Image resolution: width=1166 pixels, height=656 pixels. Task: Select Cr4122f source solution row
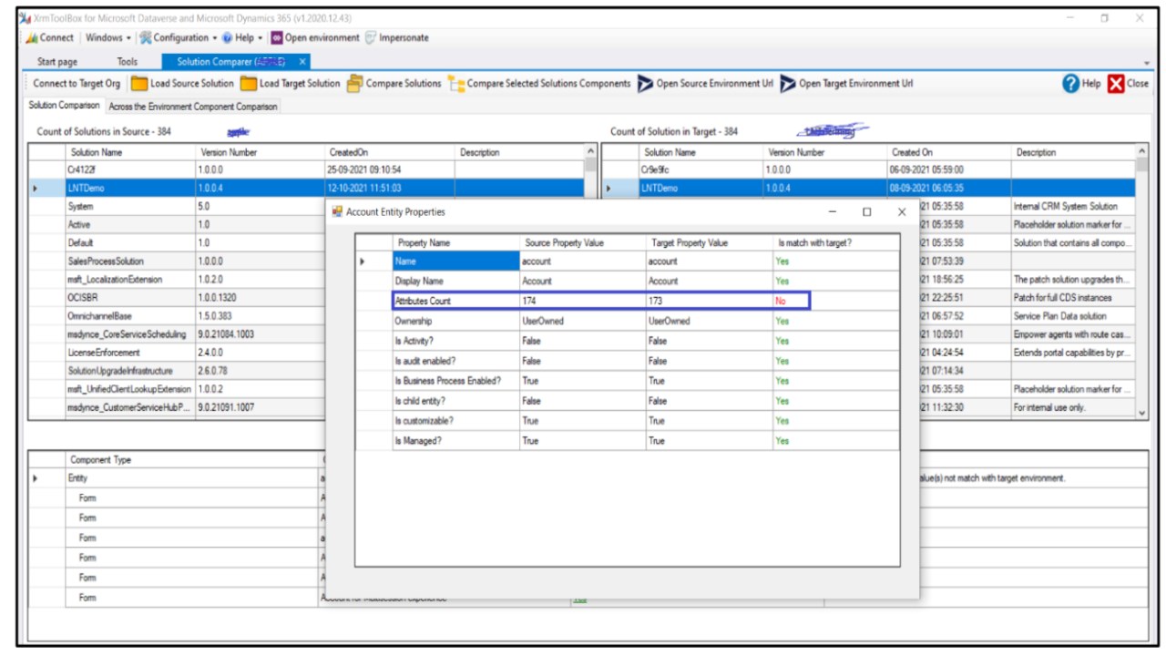click(x=305, y=169)
